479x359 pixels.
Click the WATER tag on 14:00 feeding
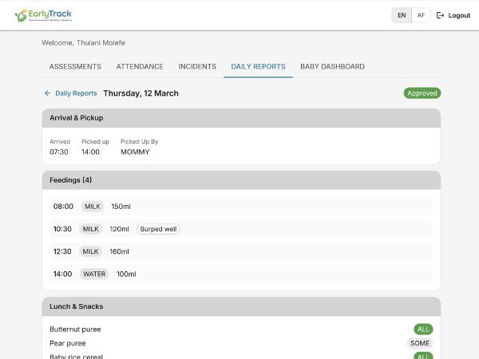[x=94, y=274]
